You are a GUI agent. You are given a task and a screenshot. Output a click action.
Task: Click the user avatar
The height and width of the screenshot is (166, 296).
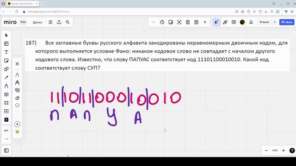pyautogui.click(x=242, y=22)
